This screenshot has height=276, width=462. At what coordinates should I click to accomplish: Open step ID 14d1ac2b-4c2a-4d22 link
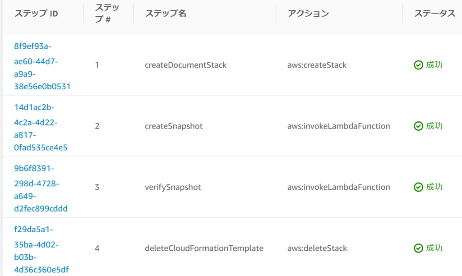41,127
